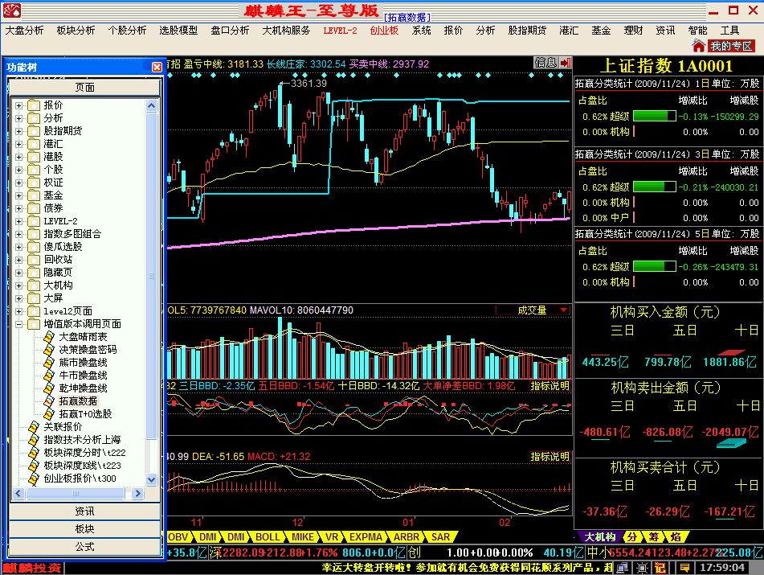Click the 5日 超级 green ratio bar

click(x=655, y=266)
